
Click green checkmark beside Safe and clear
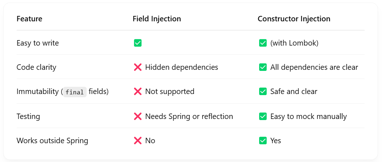[x=263, y=91]
